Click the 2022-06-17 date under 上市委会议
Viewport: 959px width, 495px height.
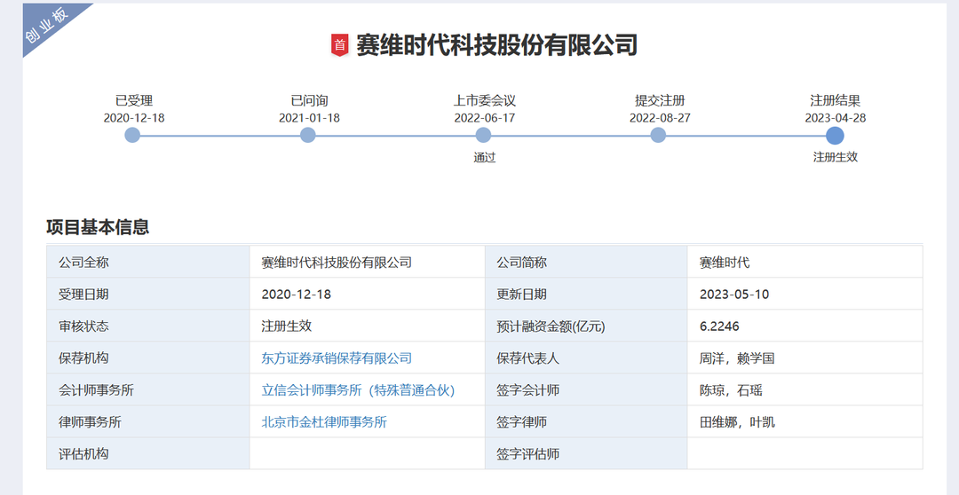[485, 118]
